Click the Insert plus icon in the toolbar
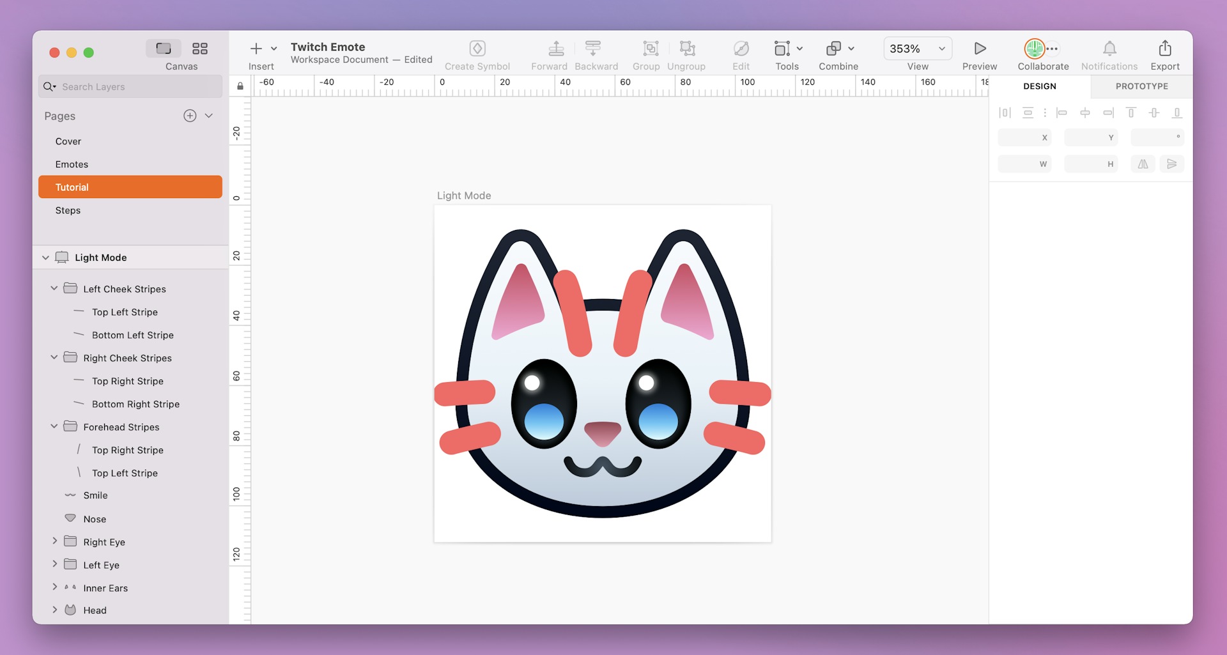The image size is (1227, 655). pos(255,48)
